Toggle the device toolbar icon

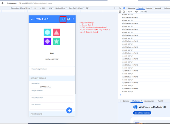pos(124,8)
